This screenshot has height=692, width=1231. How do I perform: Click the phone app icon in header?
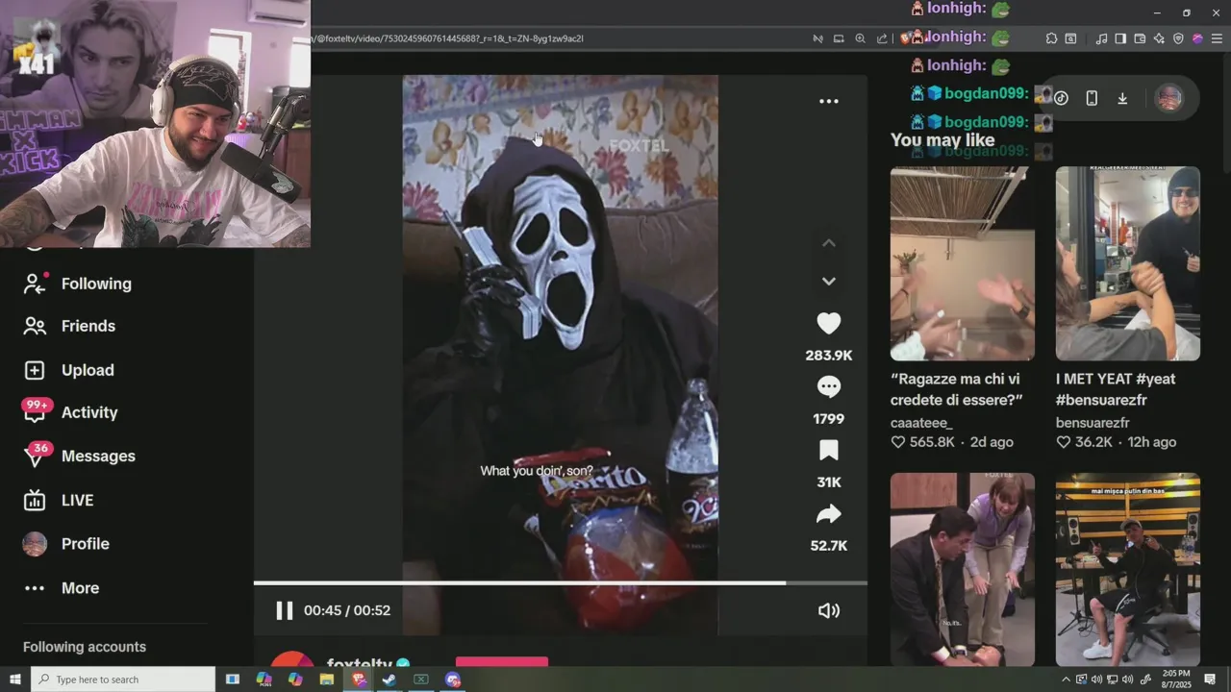(x=1092, y=98)
